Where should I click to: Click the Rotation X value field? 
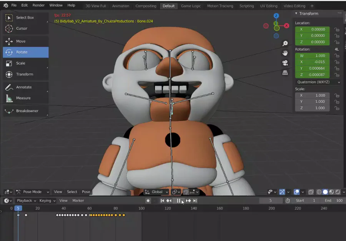point(312,62)
